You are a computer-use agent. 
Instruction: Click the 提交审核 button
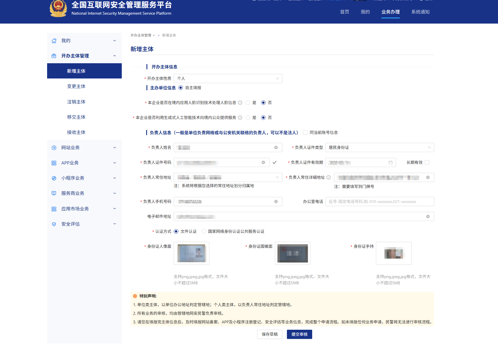(x=299, y=334)
